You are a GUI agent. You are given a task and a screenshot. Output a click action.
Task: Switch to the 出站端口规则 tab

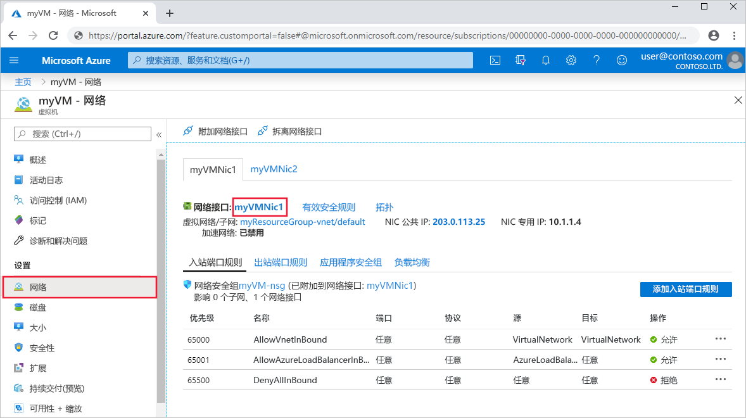281,262
